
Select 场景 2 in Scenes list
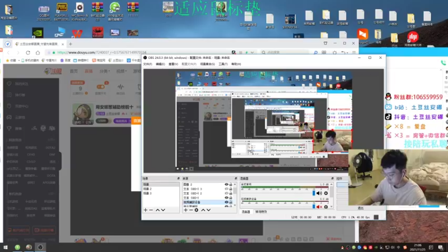tap(161, 189)
